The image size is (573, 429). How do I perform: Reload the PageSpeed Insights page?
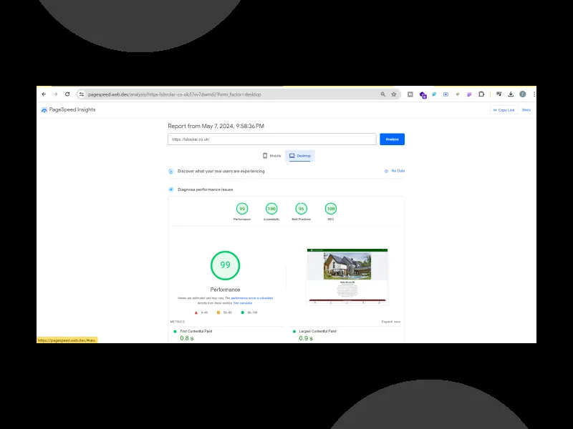(x=67, y=94)
